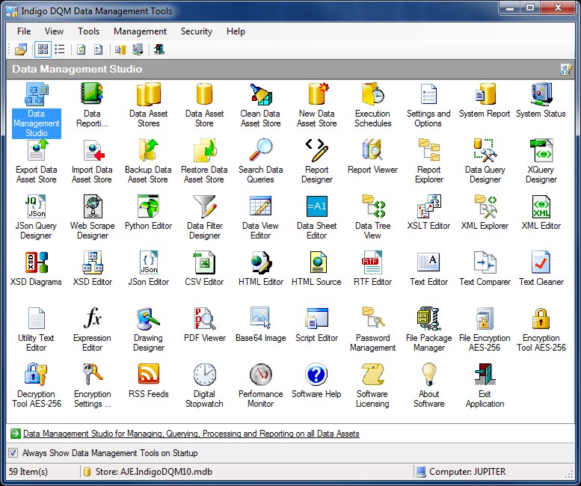Screen dimensions: 581x486
Task: Uncheck Always Show Data Management Tools on Startup
Action: click(x=13, y=453)
